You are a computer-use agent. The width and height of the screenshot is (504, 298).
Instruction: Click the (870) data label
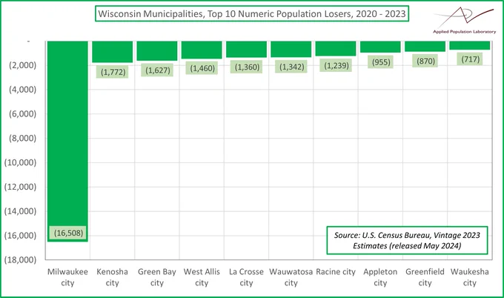425,61
